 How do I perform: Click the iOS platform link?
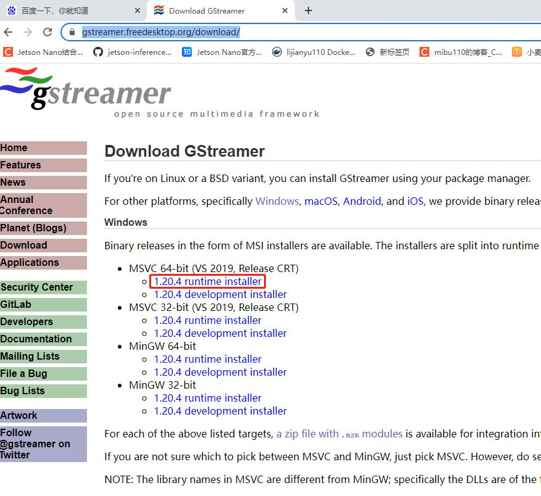point(415,201)
